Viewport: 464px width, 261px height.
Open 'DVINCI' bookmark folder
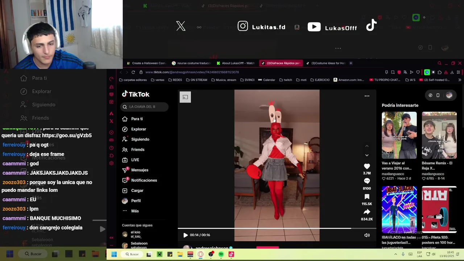[x=247, y=80]
